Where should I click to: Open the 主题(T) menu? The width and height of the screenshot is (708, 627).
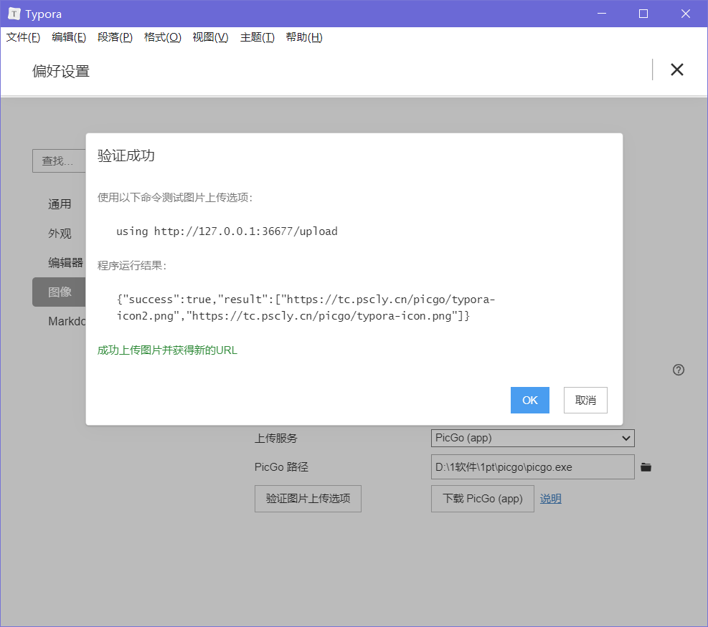258,37
